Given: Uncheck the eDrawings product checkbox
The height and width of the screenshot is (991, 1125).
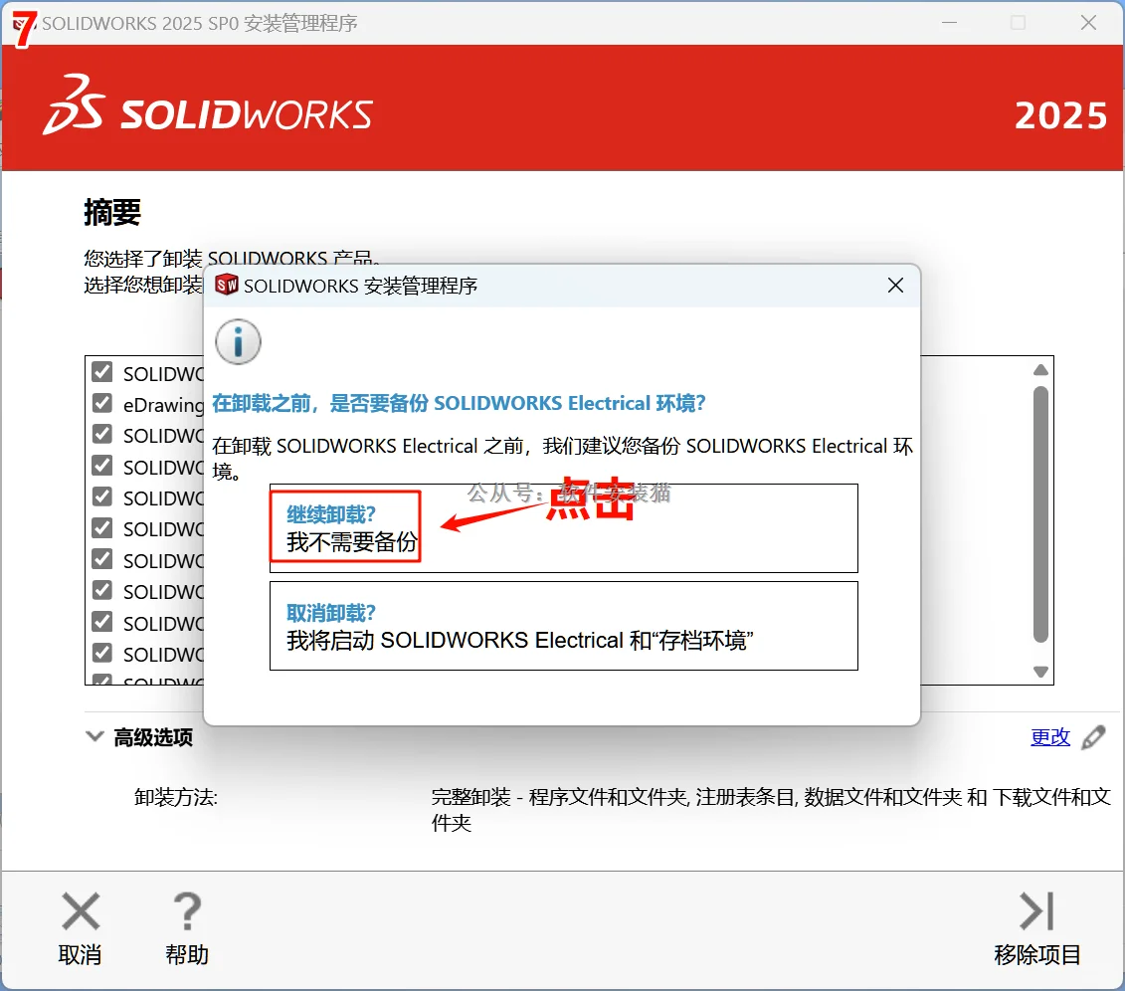Looking at the screenshot, I should pos(100,403).
